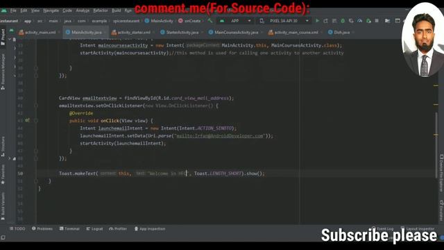This screenshot has width=444, height=250.
Task: Open the File menu
Action: [x=13, y=10]
